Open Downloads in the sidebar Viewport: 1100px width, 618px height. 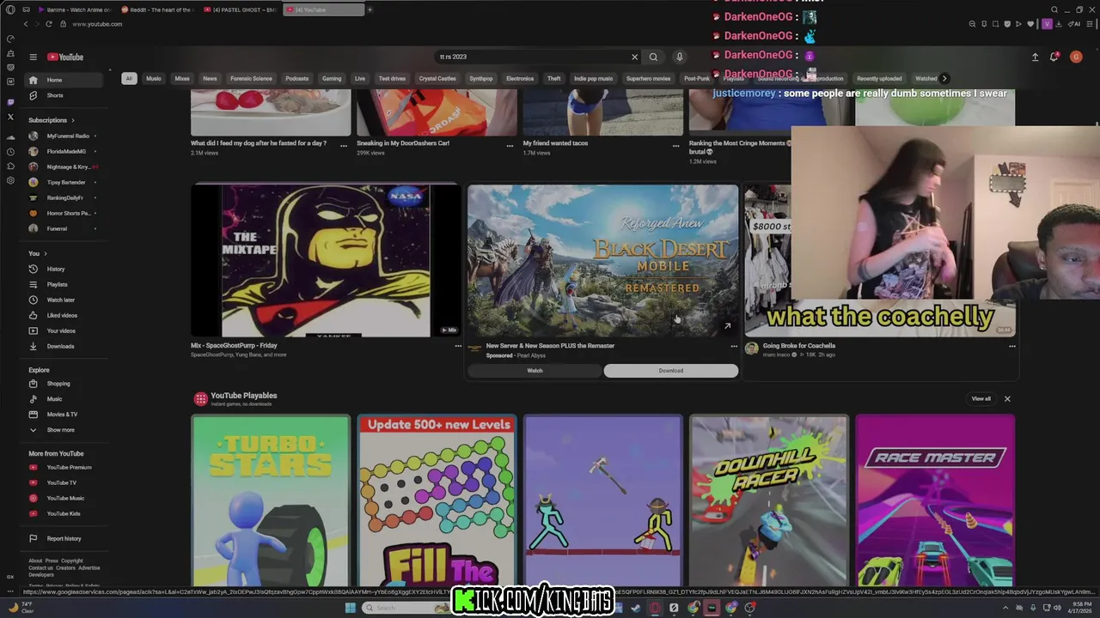(x=64, y=346)
